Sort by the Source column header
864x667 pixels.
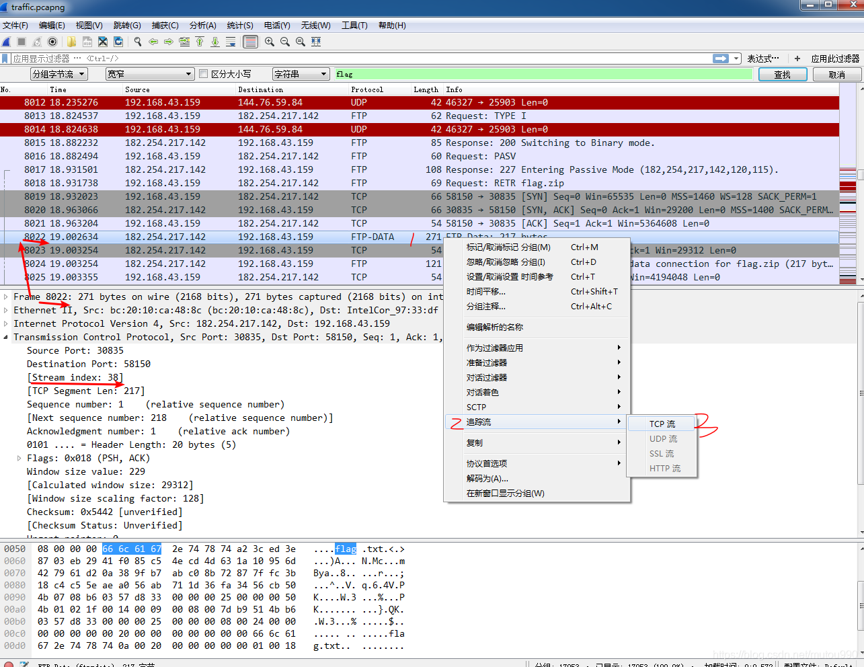[137, 89]
